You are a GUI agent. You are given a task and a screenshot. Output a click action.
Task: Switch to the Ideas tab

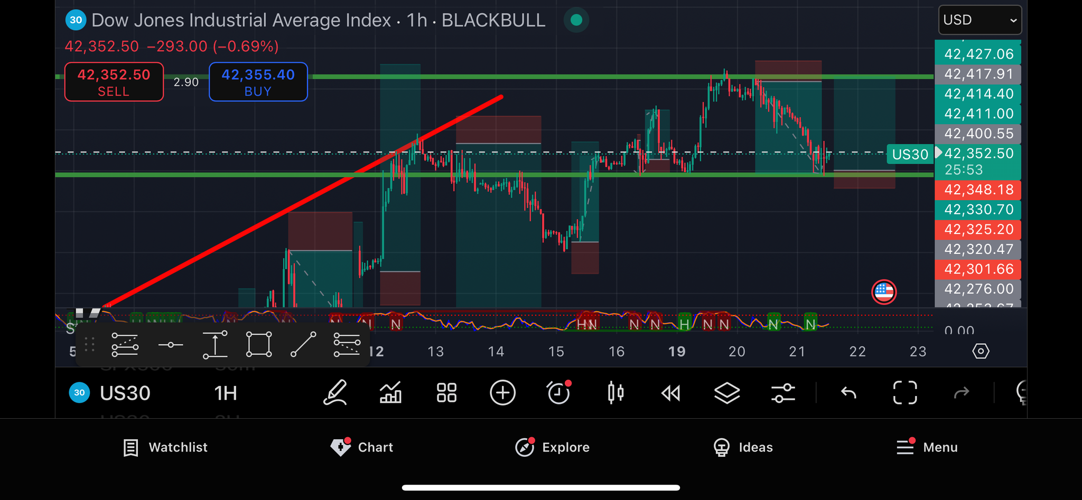pos(742,447)
